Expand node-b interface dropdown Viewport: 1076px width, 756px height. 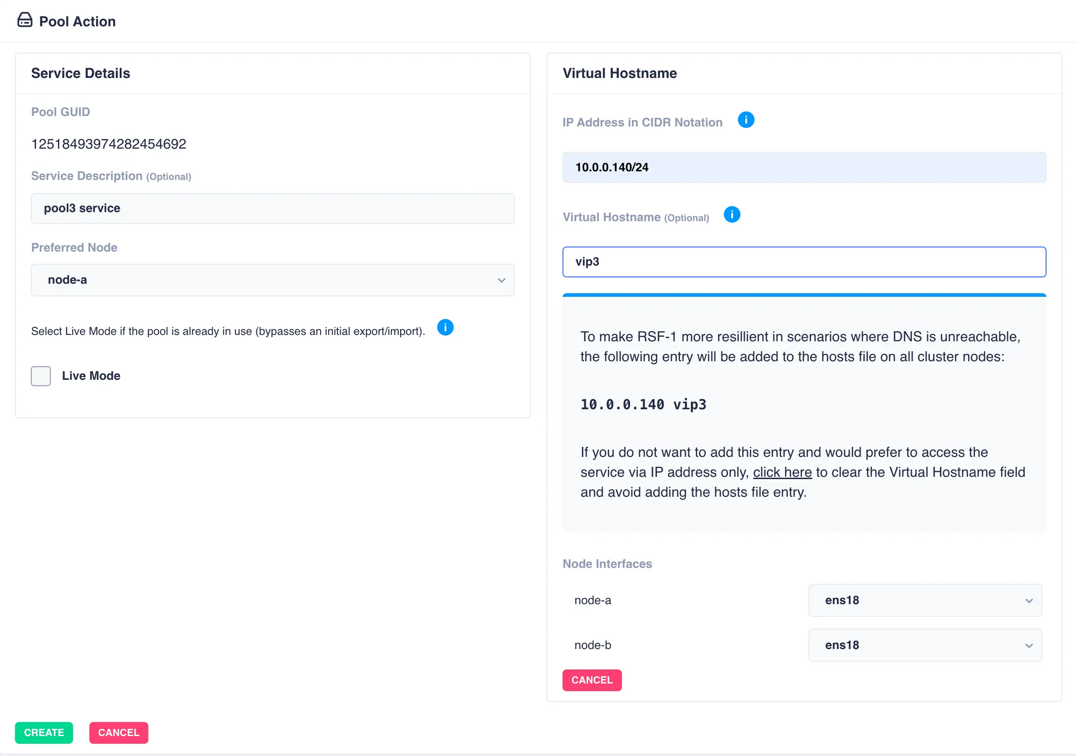pos(924,645)
